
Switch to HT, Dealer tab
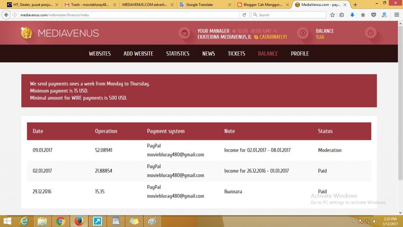[x=33, y=5]
